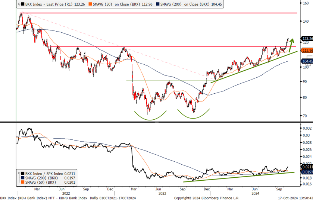Click the 70 tick on price axis
The width and height of the screenshot is (313, 200).
305,116
